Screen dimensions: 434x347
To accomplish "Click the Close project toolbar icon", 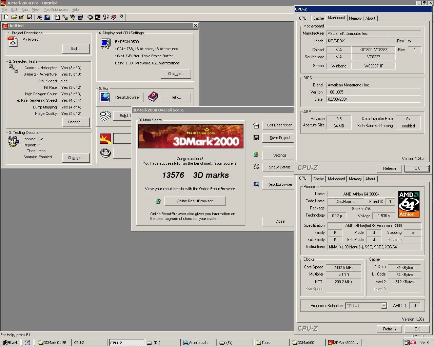I will point(21,17).
